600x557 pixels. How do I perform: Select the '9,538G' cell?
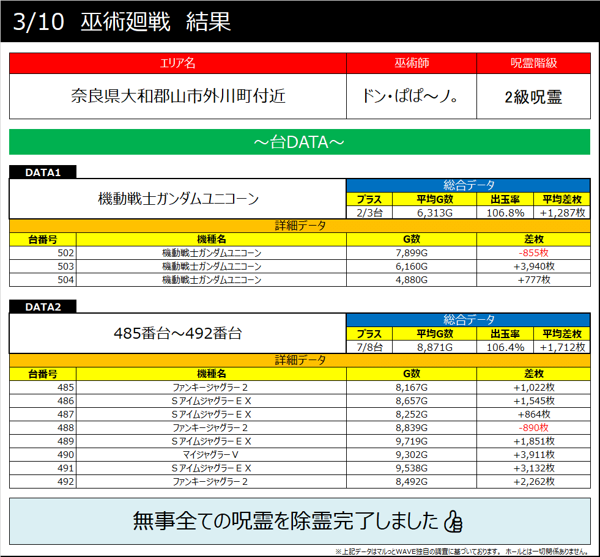pos(412,468)
